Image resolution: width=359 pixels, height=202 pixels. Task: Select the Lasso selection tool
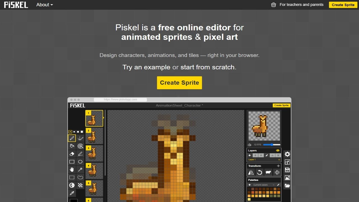pos(80,177)
